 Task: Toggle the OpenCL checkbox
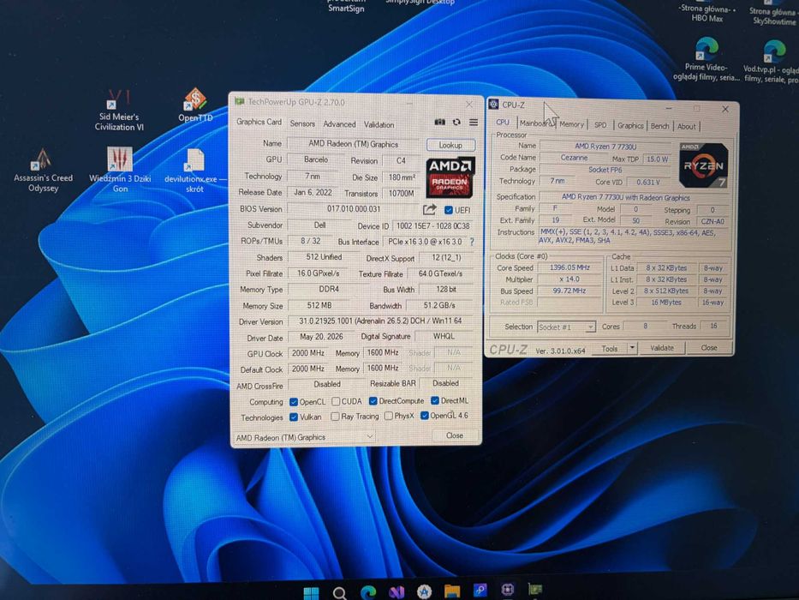(294, 402)
